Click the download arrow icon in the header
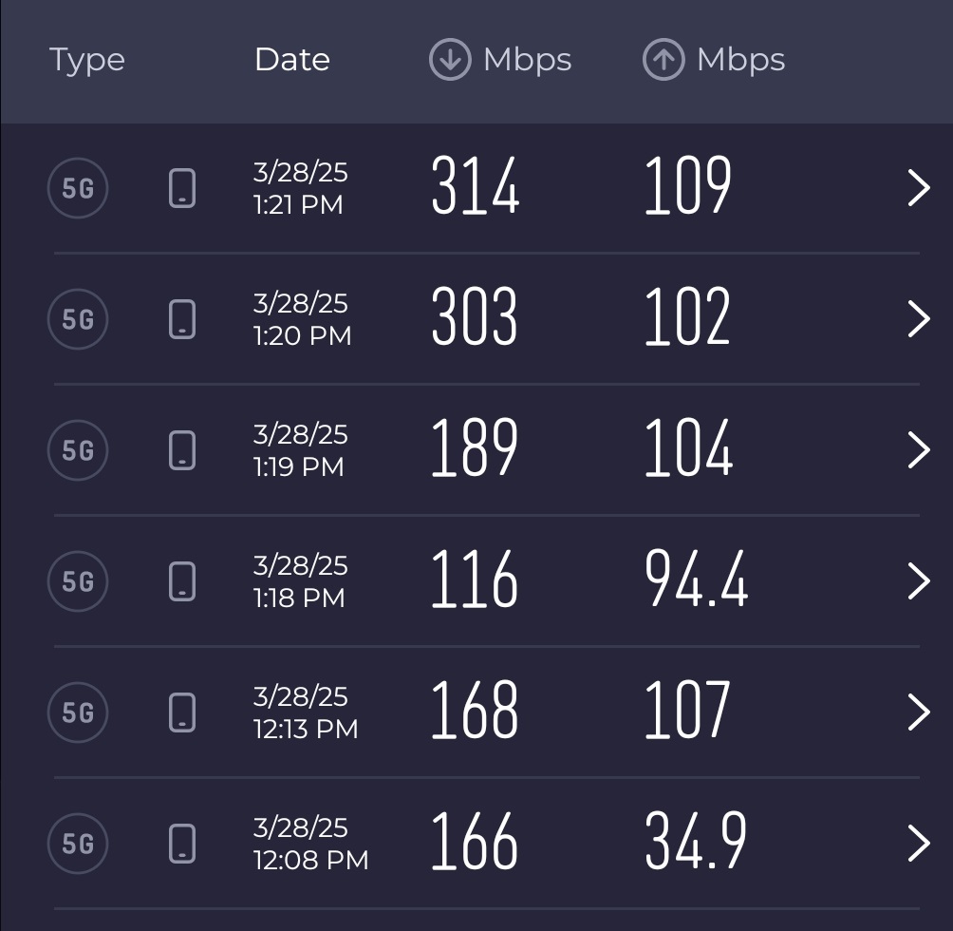953x931 pixels. click(x=450, y=60)
